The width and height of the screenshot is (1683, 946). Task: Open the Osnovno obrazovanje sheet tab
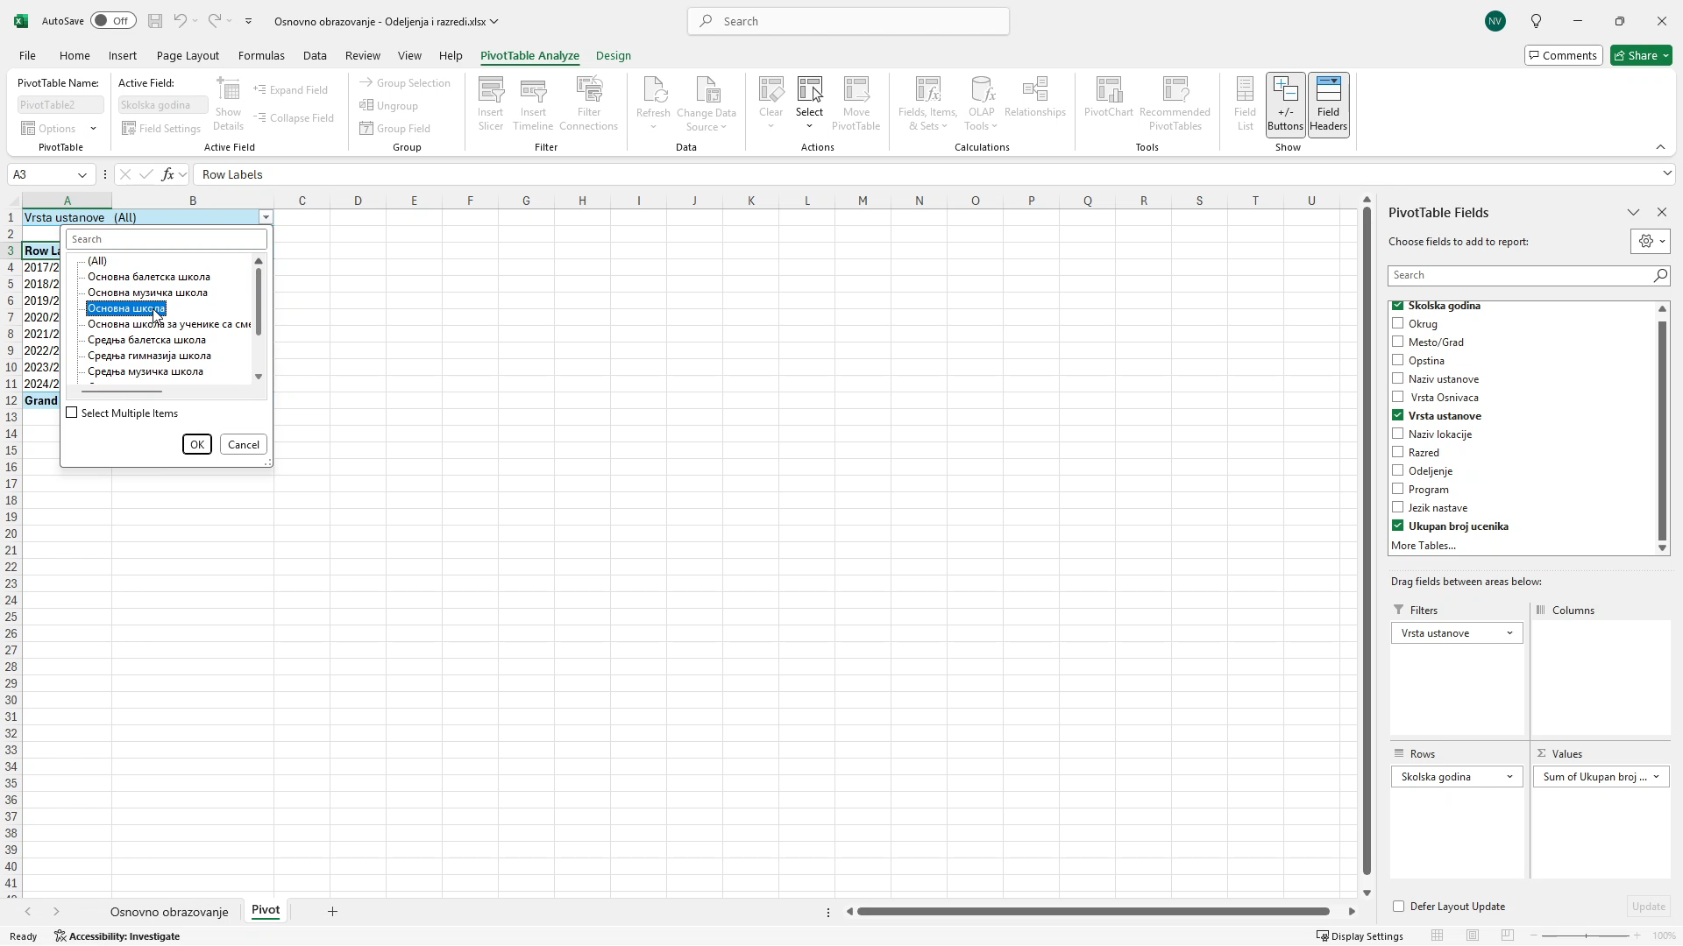[x=169, y=912]
